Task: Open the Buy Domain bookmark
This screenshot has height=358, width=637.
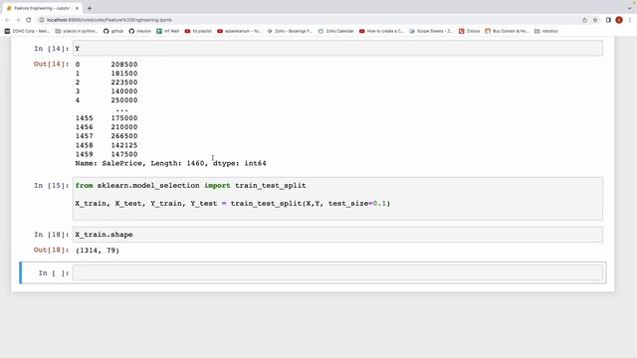Action: 507,31
